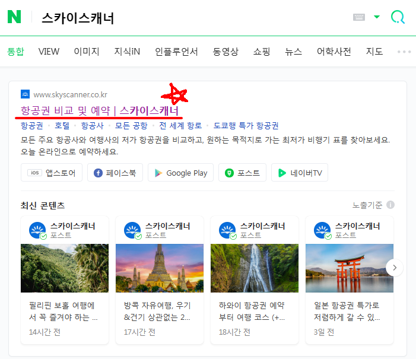The width and height of the screenshot is (416, 359).
Task: Open the 모든 공항 sublink
Action: tap(131, 126)
